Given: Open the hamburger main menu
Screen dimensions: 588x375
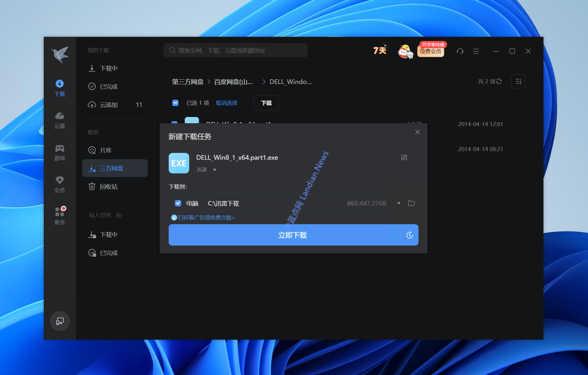Looking at the screenshot, I should [476, 51].
